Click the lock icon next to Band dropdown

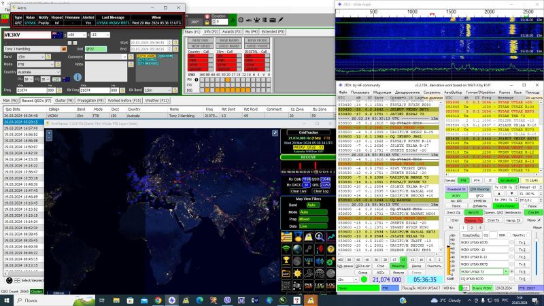pyautogui.click(x=48, y=56)
